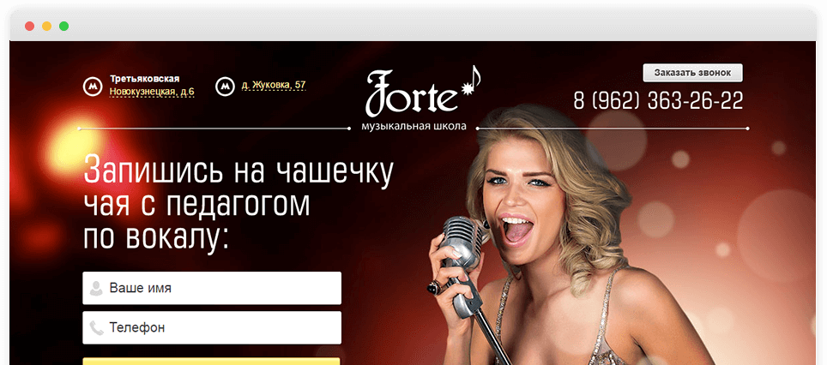Click the metro icon beside д. Жуковка
The image size is (827, 365).
point(226,86)
